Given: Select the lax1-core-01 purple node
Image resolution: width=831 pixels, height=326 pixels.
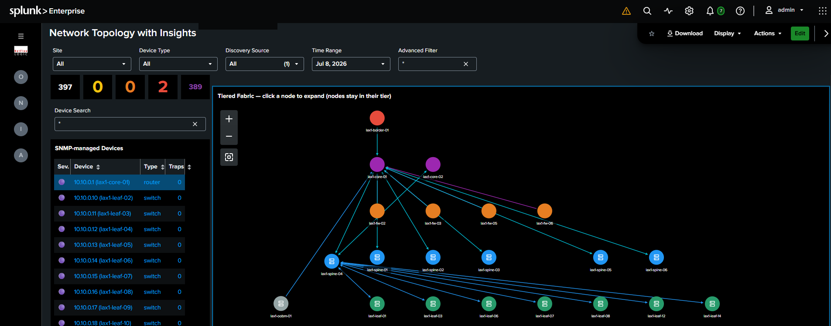Looking at the screenshot, I should (377, 165).
